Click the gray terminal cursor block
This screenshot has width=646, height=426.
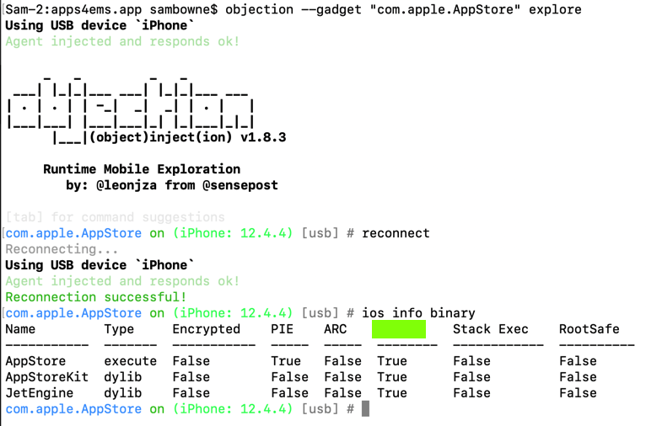tap(365, 409)
